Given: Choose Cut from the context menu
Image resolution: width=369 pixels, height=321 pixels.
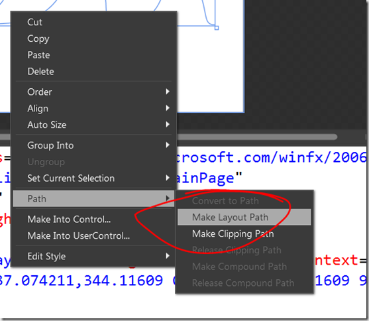Looking at the screenshot, I should [x=93, y=23].
